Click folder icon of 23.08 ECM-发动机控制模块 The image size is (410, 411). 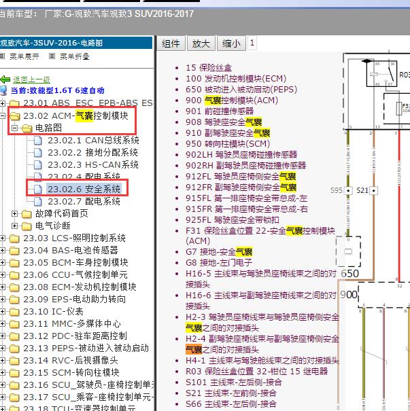15,287
